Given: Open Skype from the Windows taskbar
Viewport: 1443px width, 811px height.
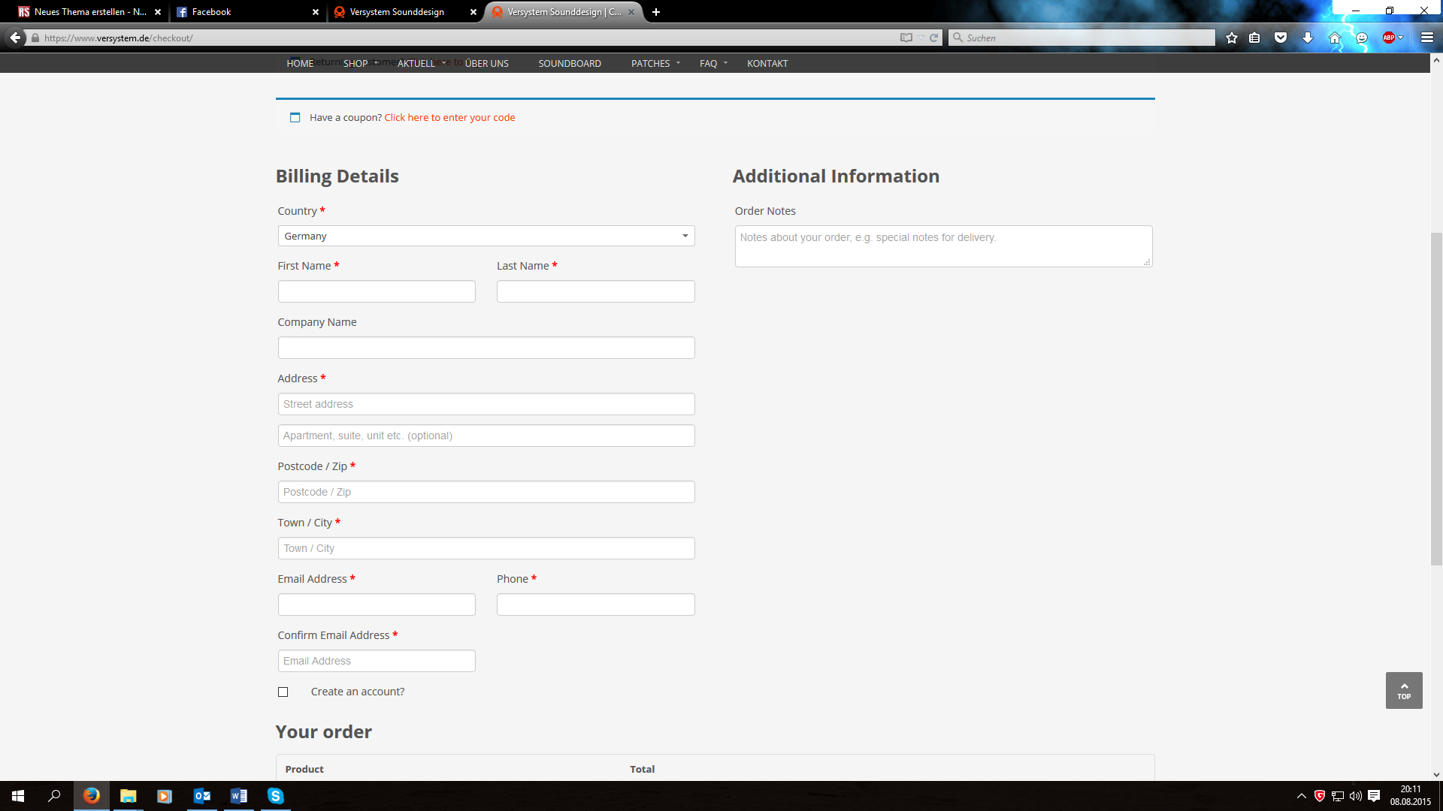Looking at the screenshot, I should click(275, 796).
